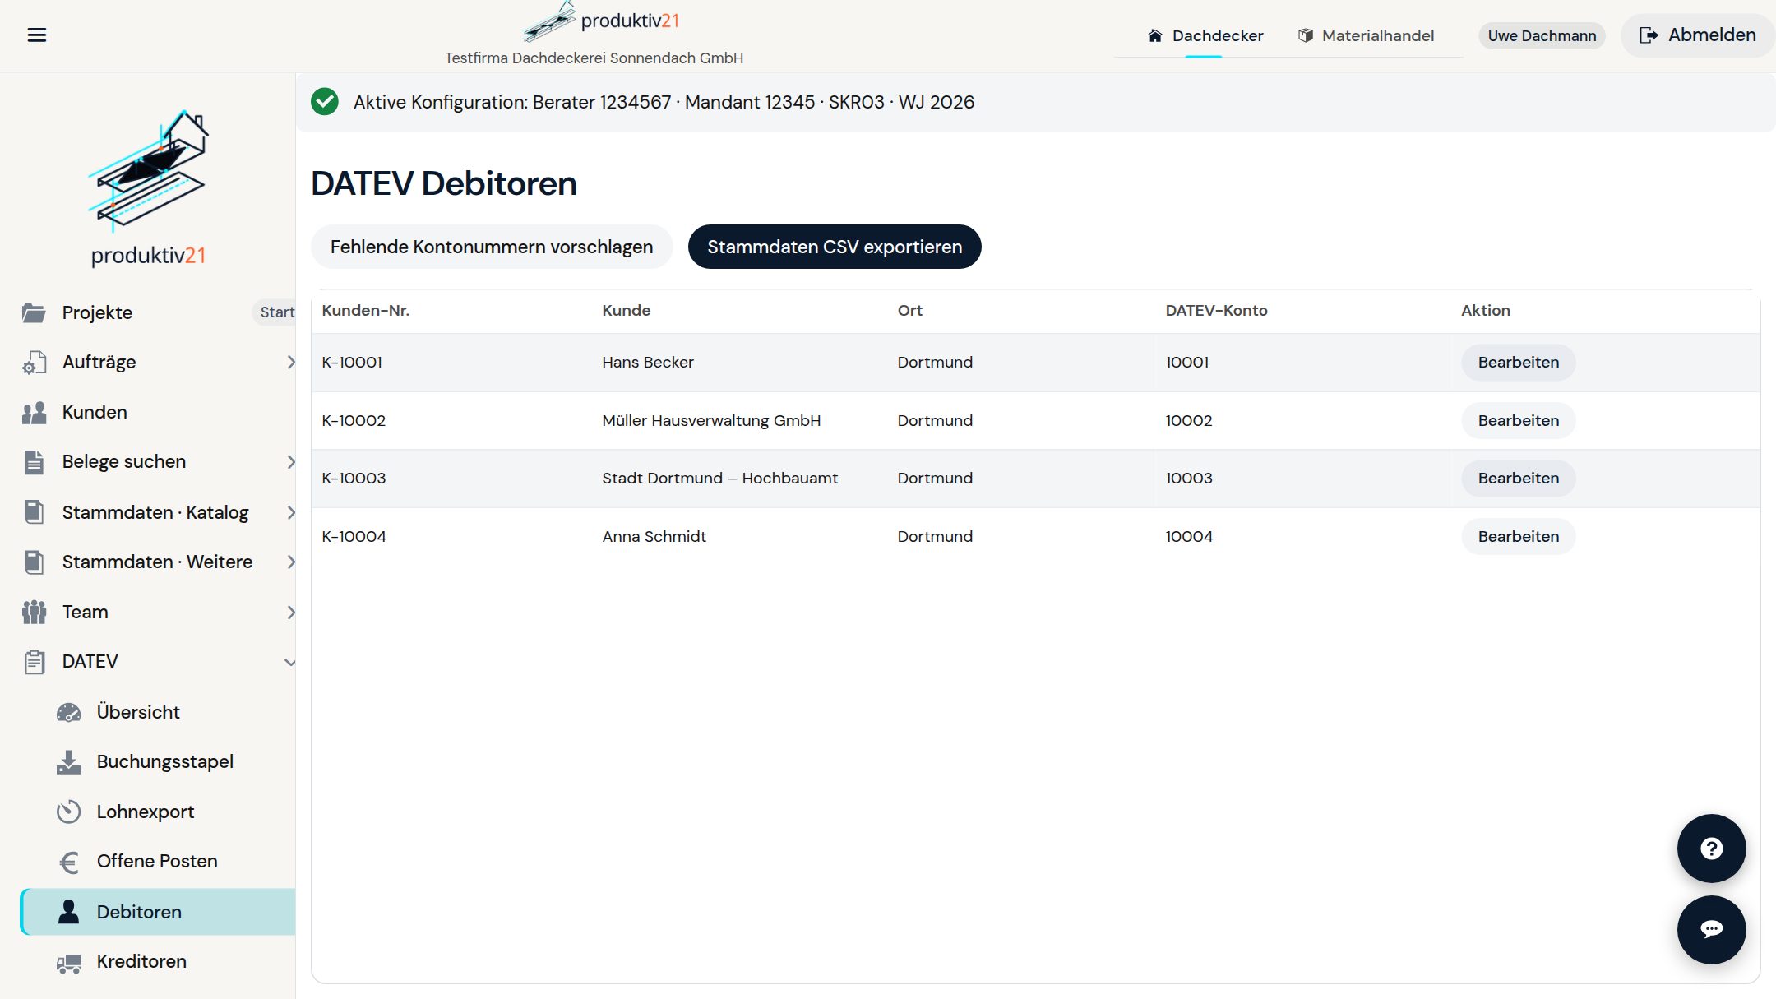Switch to the Materialhandel tab
This screenshot has width=1776, height=999.
click(1366, 35)
